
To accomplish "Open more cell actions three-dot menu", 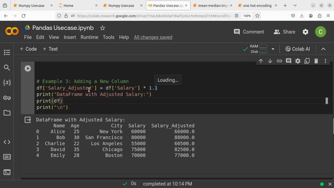I will click(325, 61).
